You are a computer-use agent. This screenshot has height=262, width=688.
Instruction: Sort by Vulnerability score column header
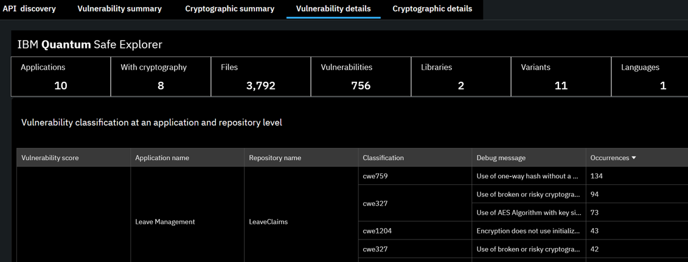[50, 158]
